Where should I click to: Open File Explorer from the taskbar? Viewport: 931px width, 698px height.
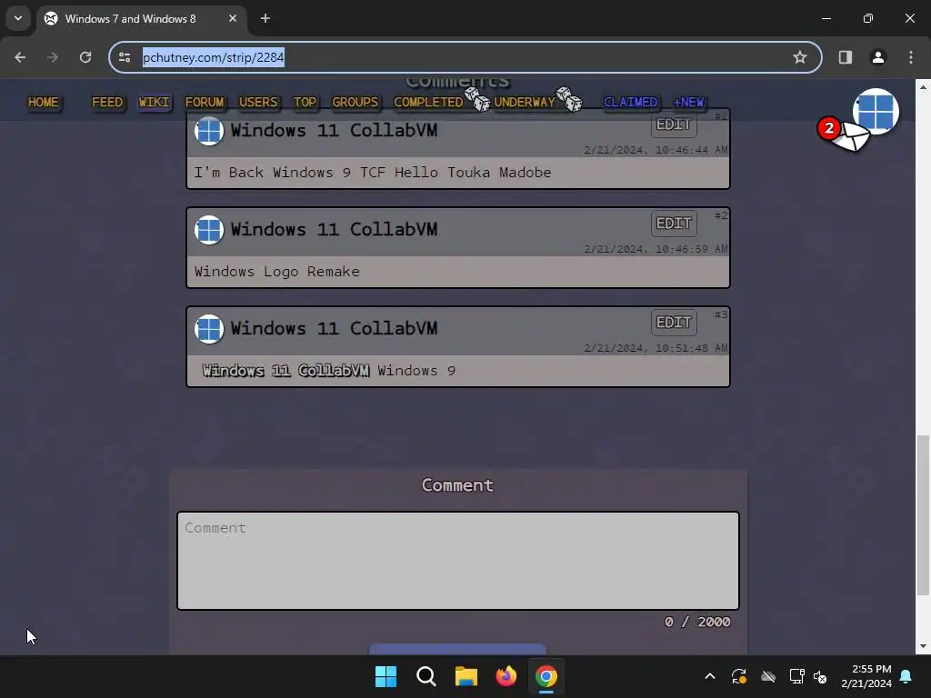click(466, 676)
